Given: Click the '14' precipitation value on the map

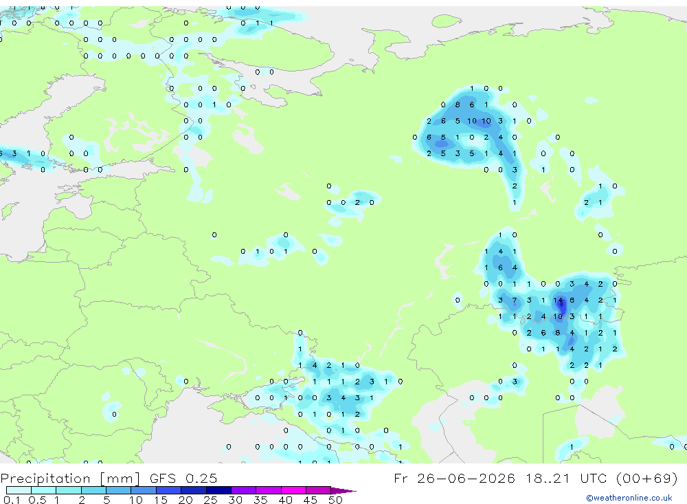Looking at the screenshot, I should pyautogui.click(x=558, y=300).
